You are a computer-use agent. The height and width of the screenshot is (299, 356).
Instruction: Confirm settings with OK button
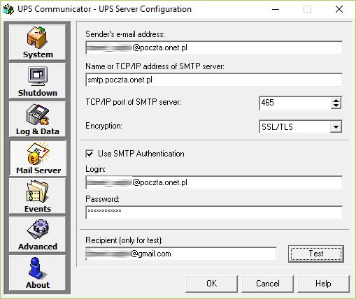point(211,284)
